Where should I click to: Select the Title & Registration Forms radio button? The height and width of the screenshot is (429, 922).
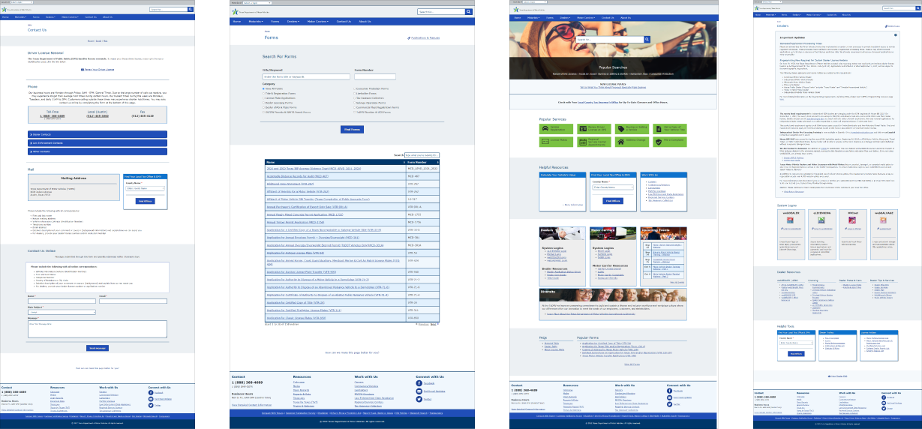tap(263, 92)
